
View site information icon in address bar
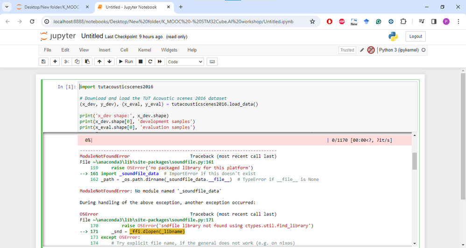click(x=47, y=21)
